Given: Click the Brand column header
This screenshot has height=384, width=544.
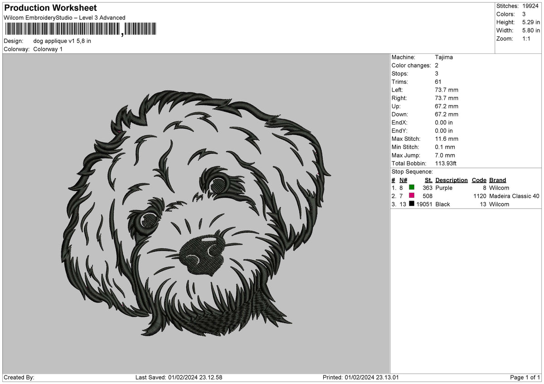Looking at the screenshot, I should tap(497, 180).
